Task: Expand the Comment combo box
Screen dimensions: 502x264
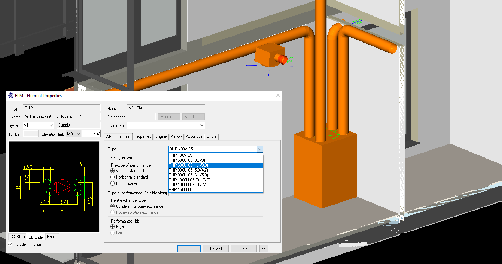Action: (202, 125)
